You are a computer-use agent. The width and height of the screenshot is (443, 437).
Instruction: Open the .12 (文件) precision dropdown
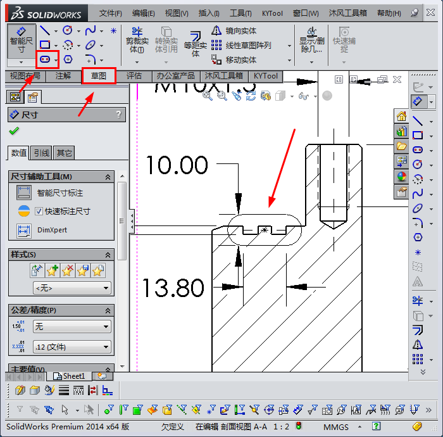[72, 347]
